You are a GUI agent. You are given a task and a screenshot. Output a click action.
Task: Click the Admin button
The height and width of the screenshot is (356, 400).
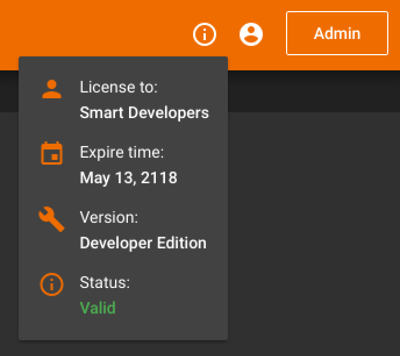point(337,33)
